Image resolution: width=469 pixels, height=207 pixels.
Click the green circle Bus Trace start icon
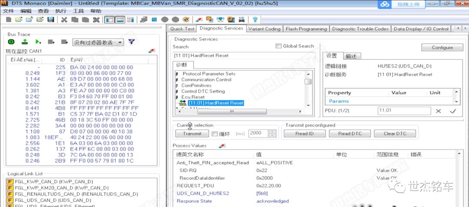[11, 42]
